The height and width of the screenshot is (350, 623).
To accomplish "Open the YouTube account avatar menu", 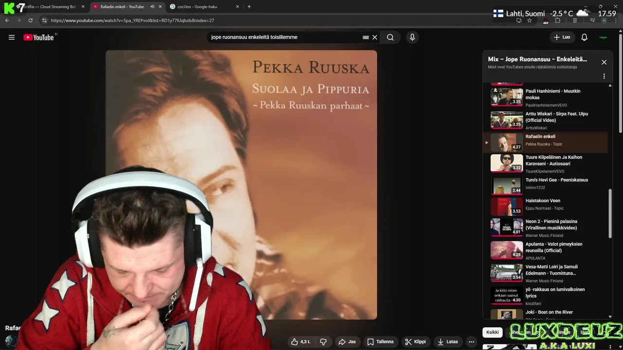I will [604, 37].
